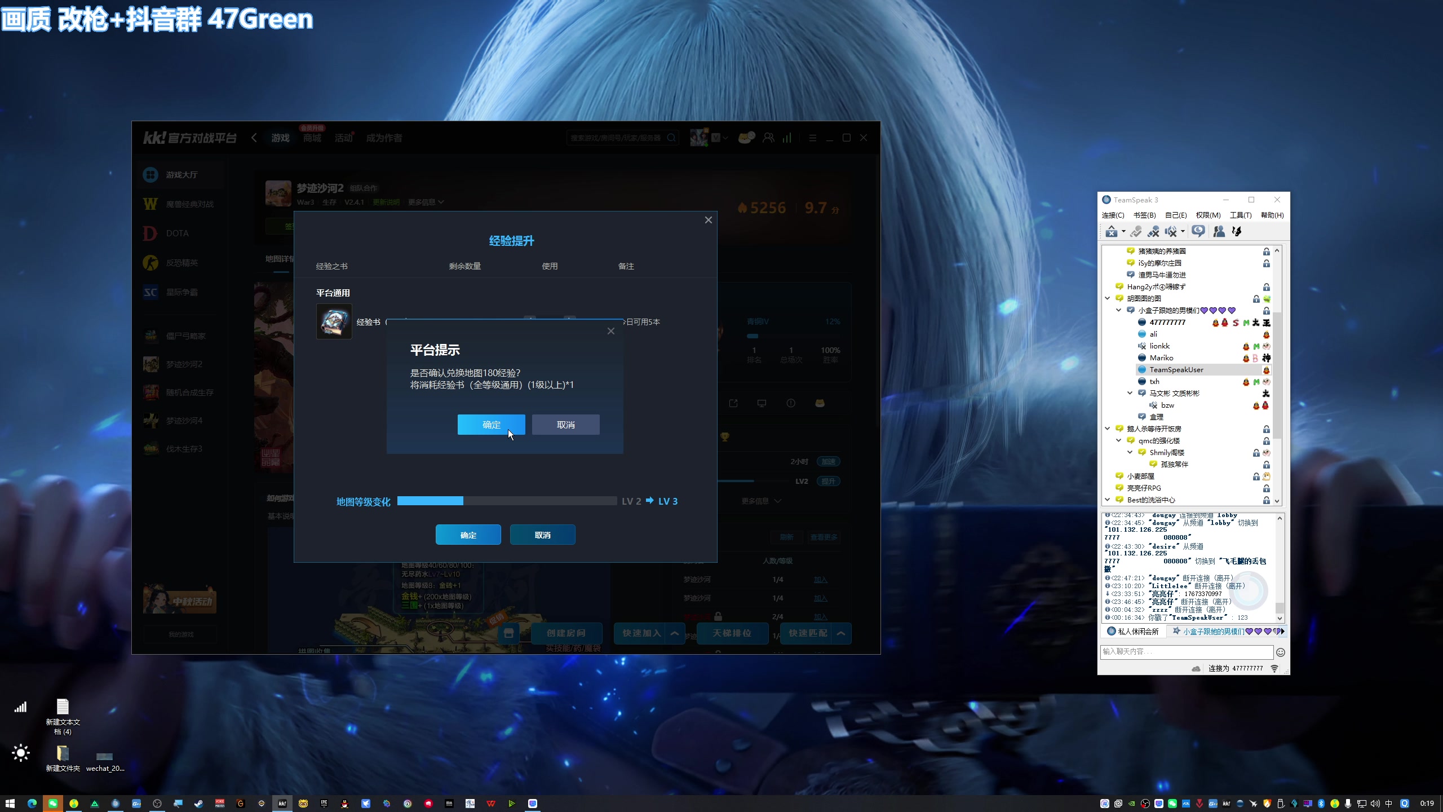1443x812 pixels.
Task: Confirm exchange with 确定 in 平台提示 dialog
Action: point(491,425)
